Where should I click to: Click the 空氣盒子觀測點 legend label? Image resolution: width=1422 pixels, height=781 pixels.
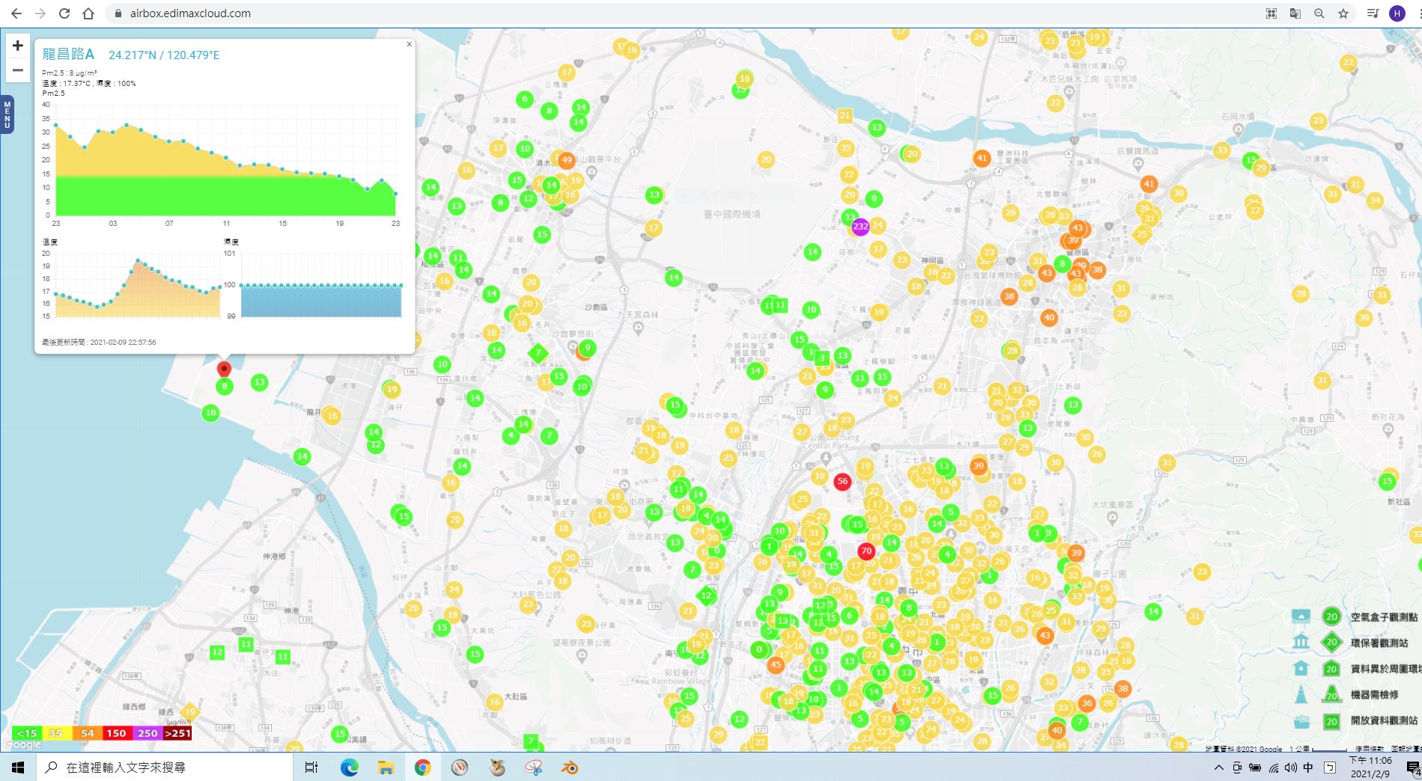[x=1384, y=617]
